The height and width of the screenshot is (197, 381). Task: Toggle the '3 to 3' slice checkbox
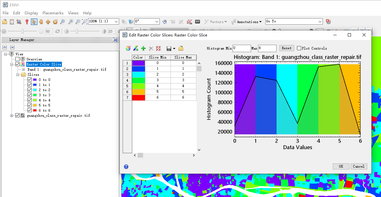coord(29,95)
